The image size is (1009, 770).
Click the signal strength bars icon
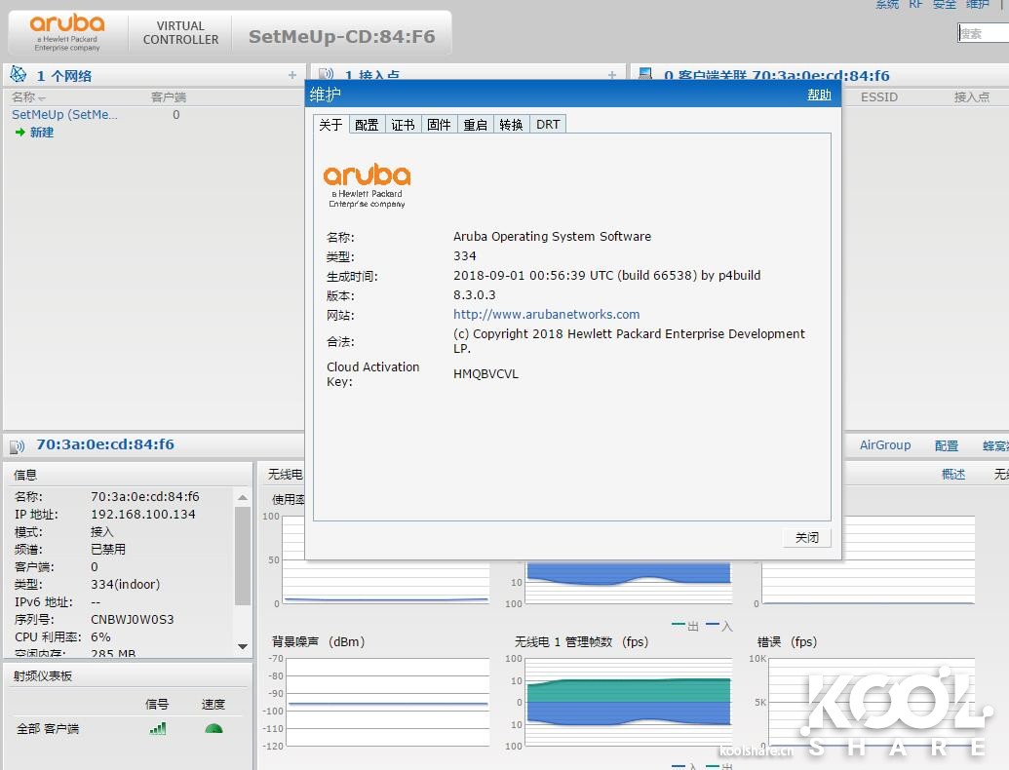[158, 728]
